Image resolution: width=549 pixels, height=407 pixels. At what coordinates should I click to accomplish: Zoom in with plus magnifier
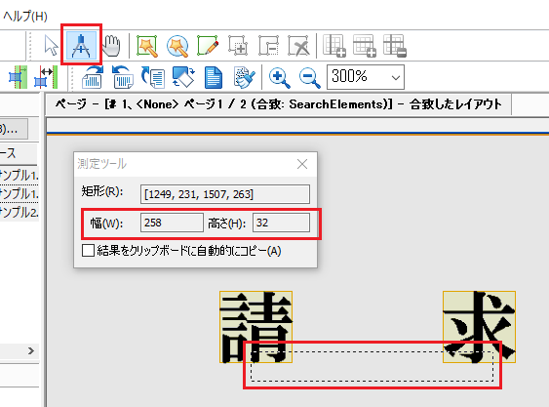coord(279,77)
